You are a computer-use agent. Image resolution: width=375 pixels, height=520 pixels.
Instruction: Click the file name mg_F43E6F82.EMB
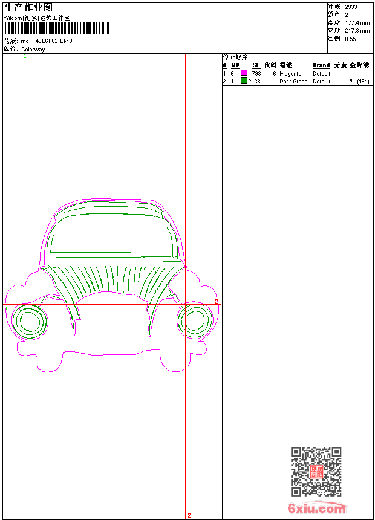(x=47, y=41)
